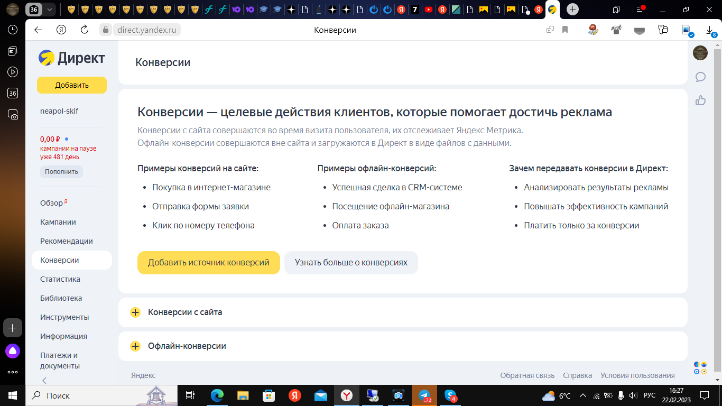Open Кампании from the sidebar menu

pyautogui.click(x=57, y=222)
